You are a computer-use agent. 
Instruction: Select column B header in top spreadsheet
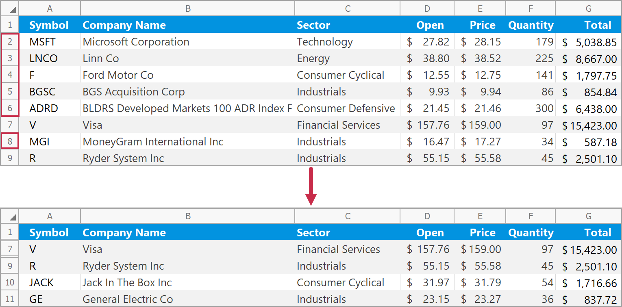click(187, 9)
